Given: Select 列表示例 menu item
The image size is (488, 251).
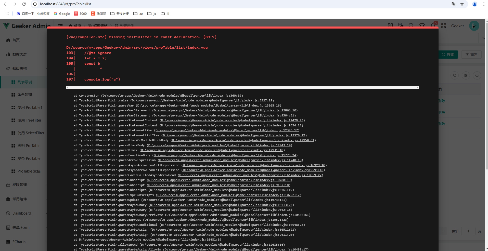Looking at the screenshot, I should point(23,82).
